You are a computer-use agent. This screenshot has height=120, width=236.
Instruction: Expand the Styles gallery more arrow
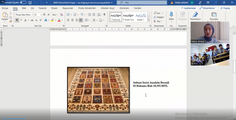pos(148,20)
